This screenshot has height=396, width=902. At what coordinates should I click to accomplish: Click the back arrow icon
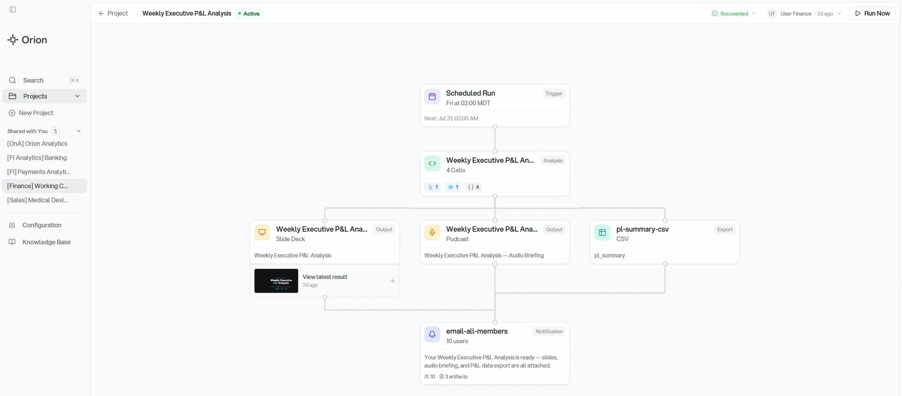(101, 14)
